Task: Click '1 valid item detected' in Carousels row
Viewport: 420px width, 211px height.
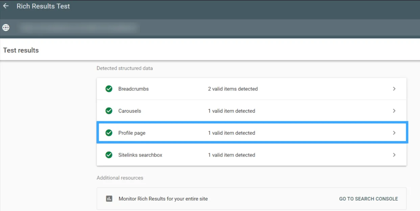Action: [x=232, y=111]
